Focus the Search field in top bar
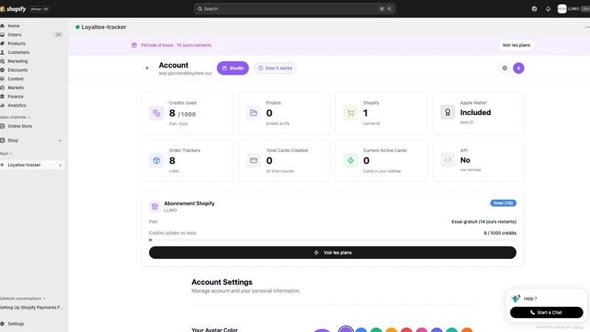 click(x=294, y=9)
